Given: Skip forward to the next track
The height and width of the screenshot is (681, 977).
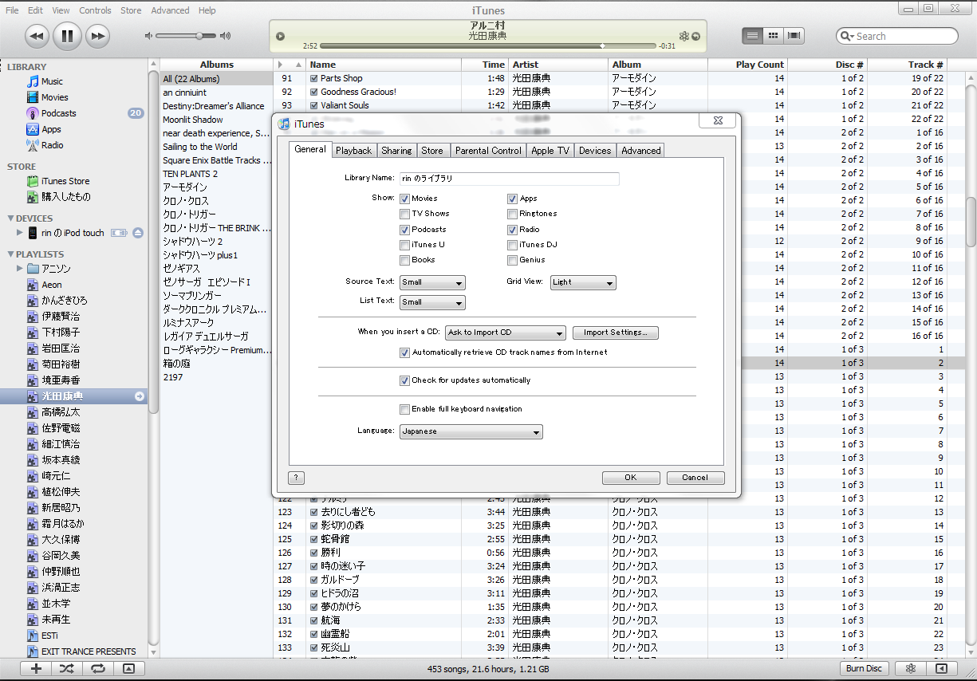Looking at the screenshot, I should coord(97,36).
